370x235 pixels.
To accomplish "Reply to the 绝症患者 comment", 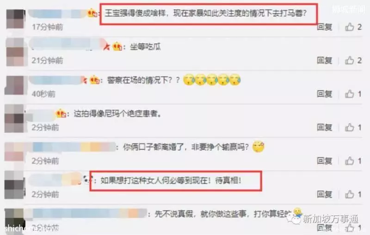I will click(325, 128).
